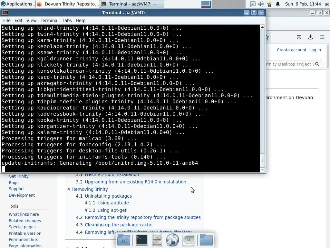Image resolution: width=330 pixels, height=248 pixels.
Task: Open the Firefox hamburger menu
Action: tap(322, 37)
